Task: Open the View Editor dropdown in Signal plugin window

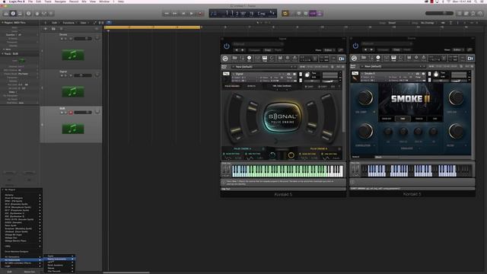Action: point(329,50)
